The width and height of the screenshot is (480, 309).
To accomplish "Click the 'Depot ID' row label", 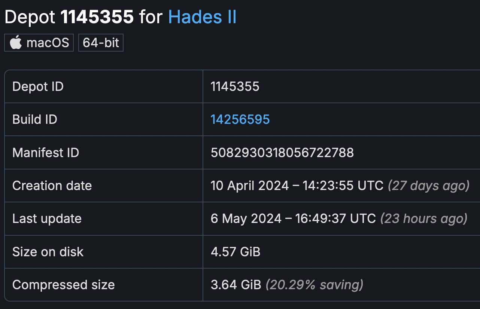I will pos(38,86).
